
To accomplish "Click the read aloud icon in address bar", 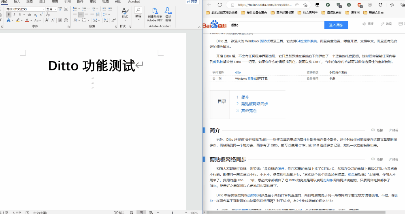I will 297,4.
